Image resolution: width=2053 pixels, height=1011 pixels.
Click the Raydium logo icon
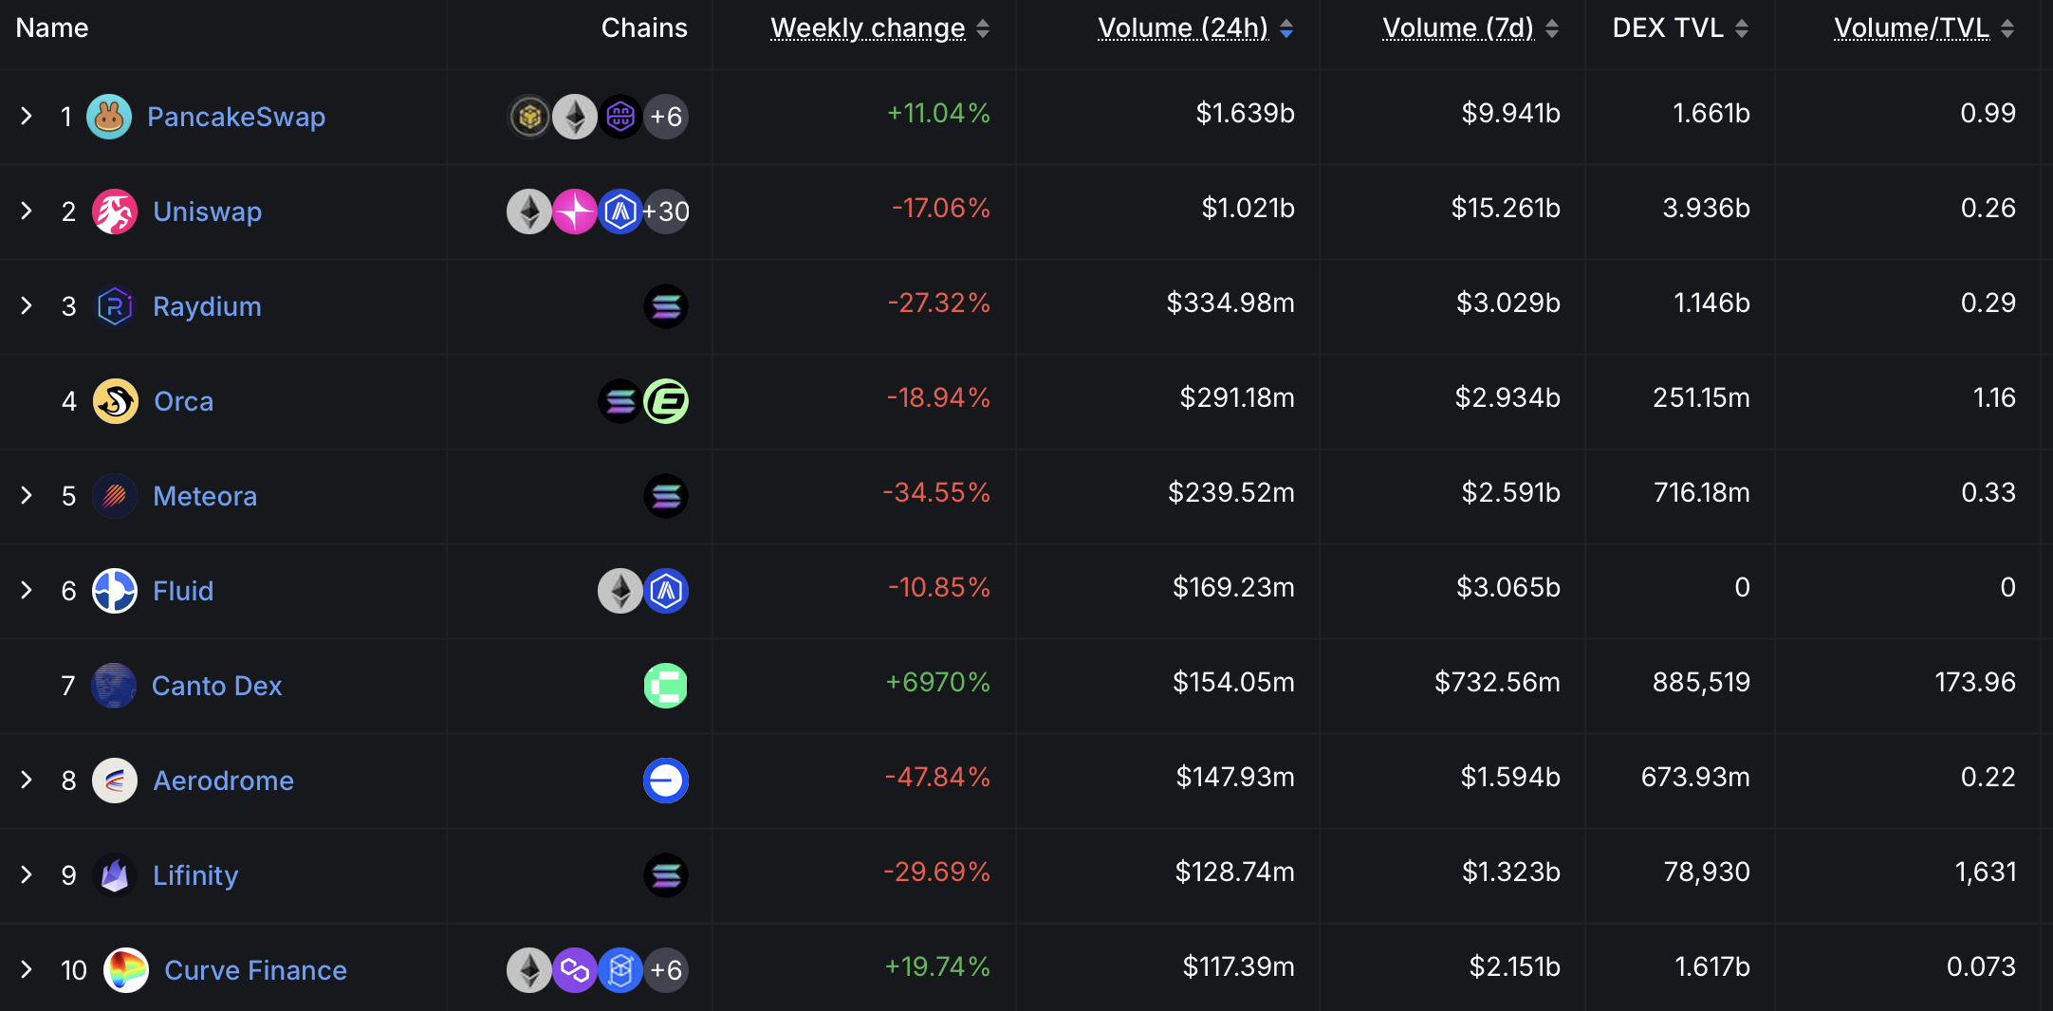click(x=115, y=306)
